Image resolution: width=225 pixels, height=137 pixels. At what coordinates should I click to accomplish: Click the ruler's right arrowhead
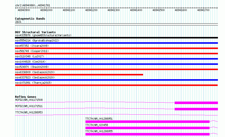click(217, 8)
